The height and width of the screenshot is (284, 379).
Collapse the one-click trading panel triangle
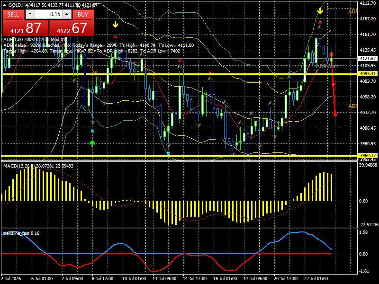5,5
